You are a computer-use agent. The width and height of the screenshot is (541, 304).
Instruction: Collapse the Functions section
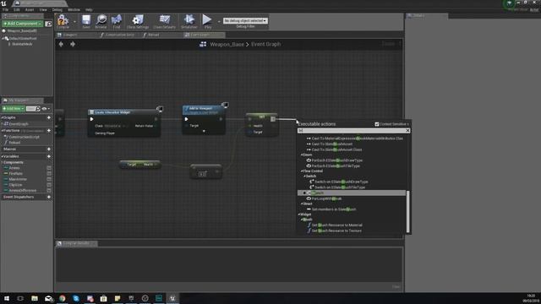pyautogui.click(x=2, y=131)
